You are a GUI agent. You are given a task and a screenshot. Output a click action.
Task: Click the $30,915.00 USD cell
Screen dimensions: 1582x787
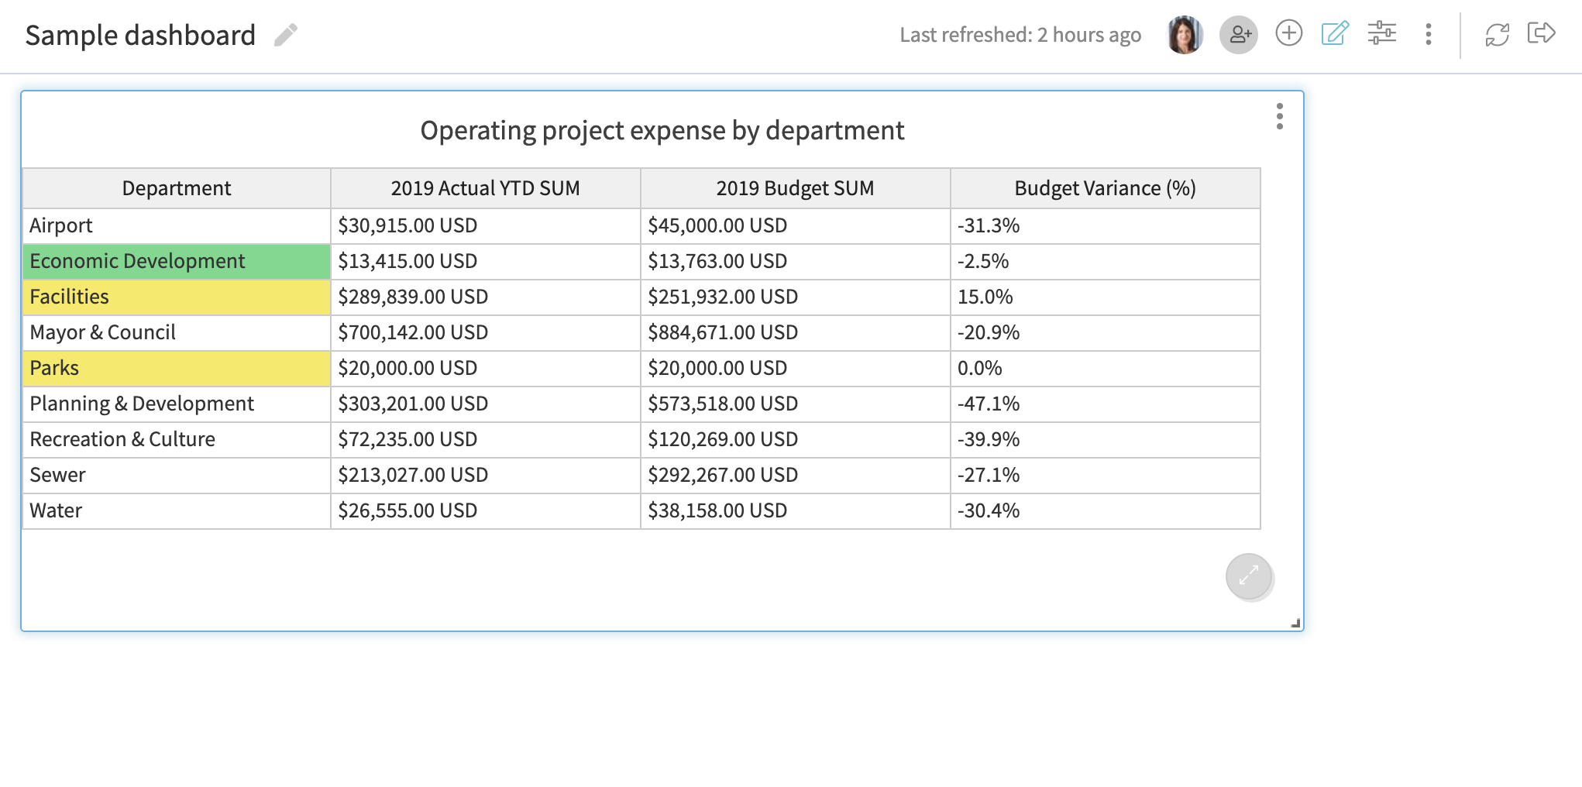click(x=486, y=225)
